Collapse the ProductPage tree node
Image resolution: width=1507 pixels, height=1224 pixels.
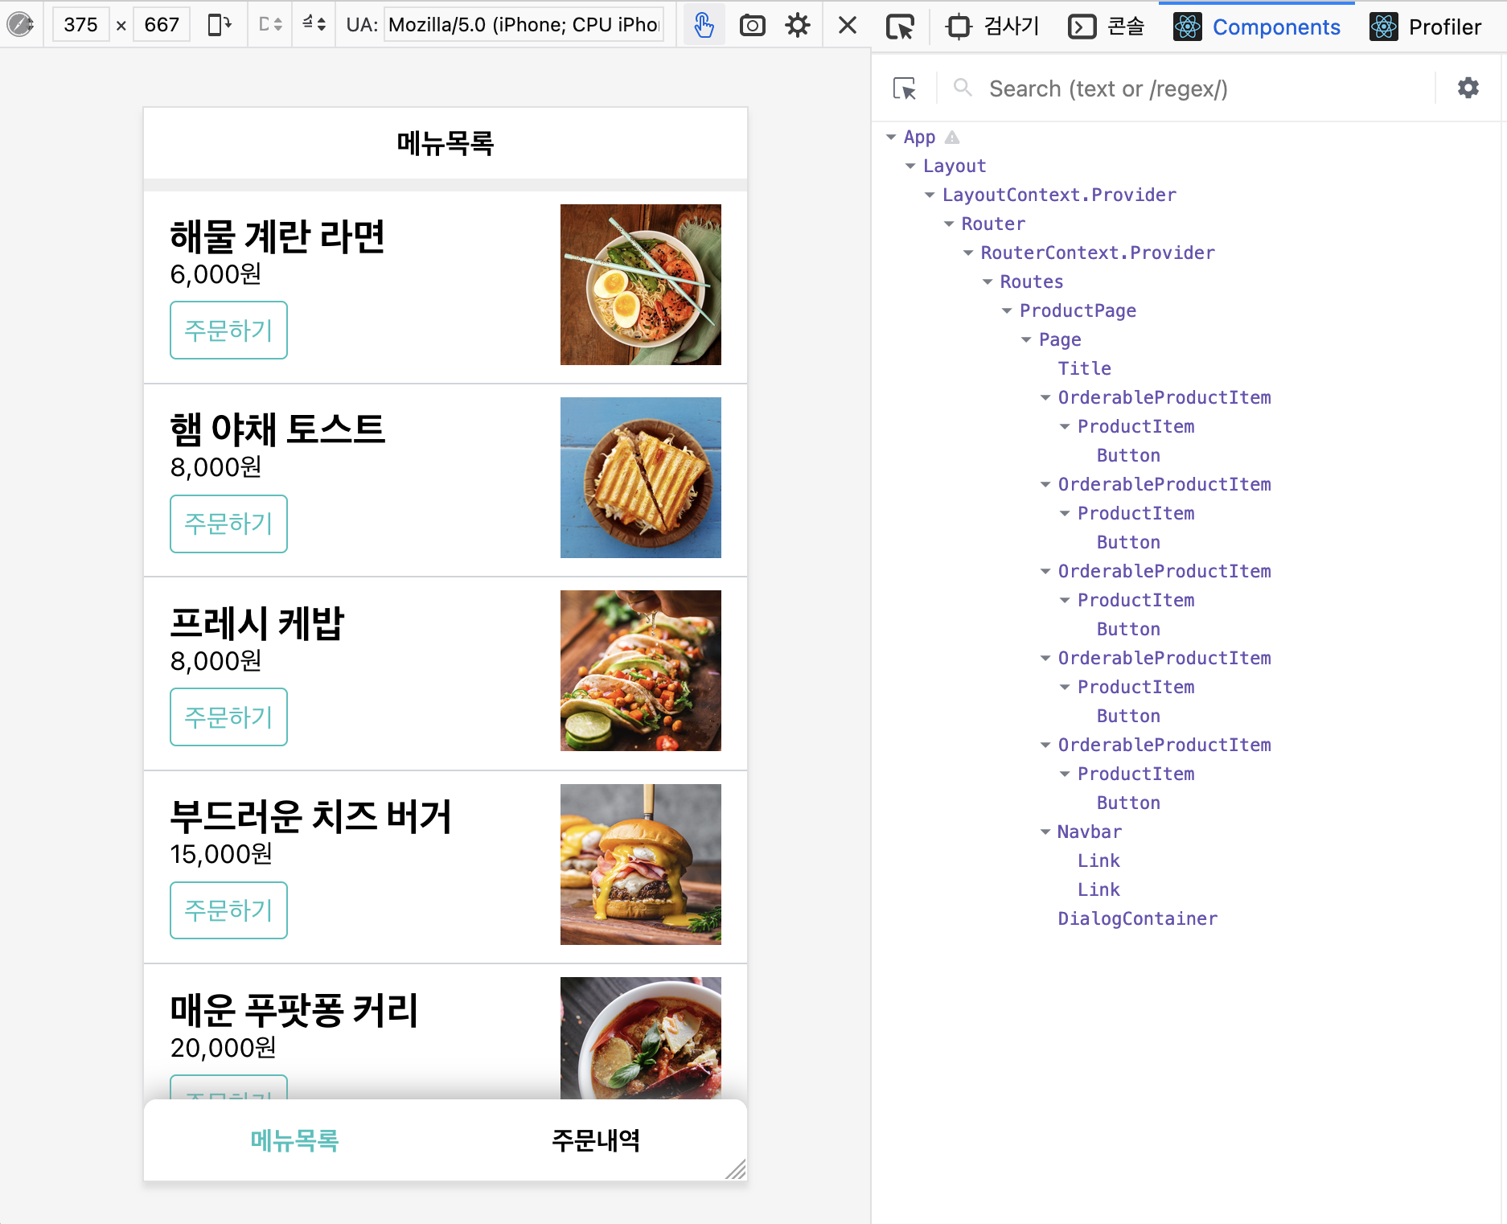point(1007,311)
